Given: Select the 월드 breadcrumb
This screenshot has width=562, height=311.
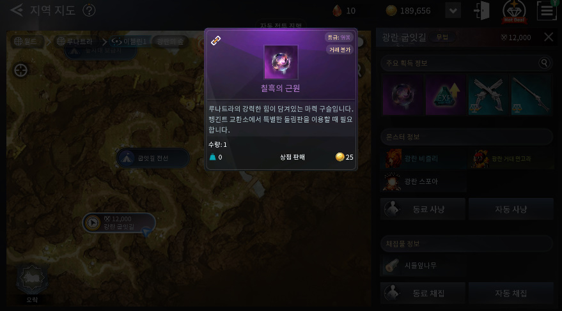Looking at the screenshot, I should pyautogui.click(x=25, y=42).
